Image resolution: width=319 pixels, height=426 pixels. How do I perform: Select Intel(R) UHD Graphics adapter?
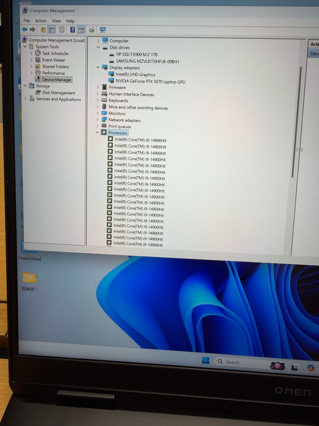135,74
